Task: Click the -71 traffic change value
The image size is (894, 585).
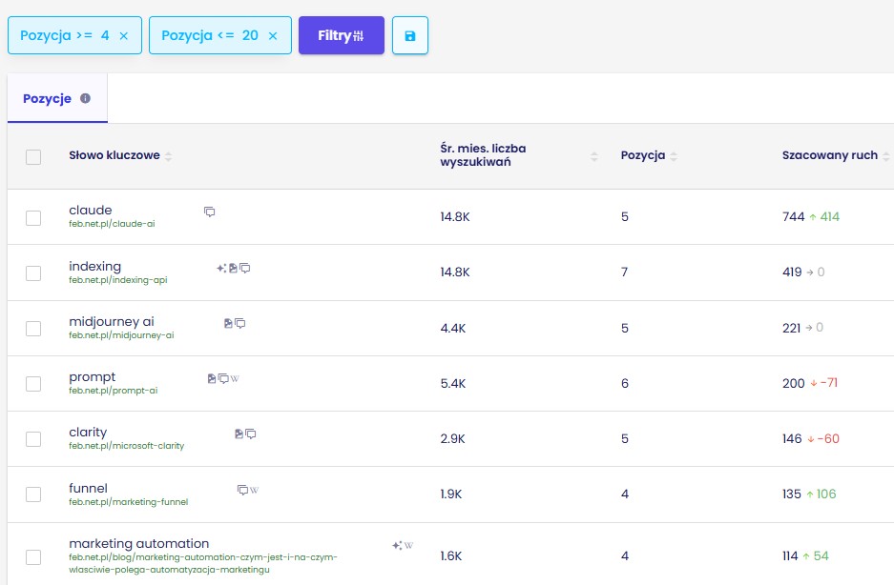Action: click(x=829, y=383)
